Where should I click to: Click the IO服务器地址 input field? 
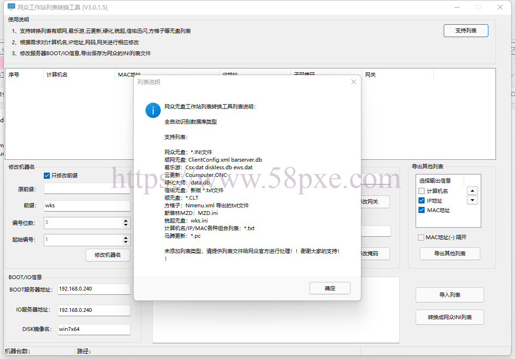[x=94, y=310]
